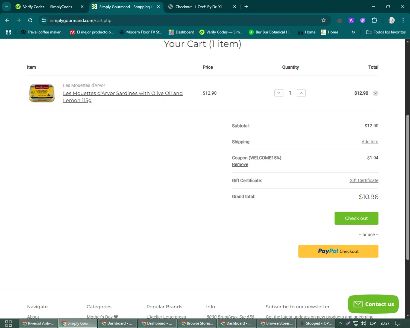Reload the current page

[30, 20]
